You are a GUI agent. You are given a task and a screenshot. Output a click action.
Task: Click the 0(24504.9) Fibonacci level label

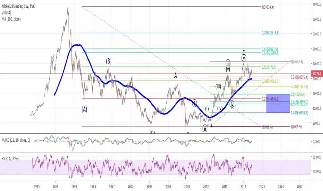tap(297, 61)
